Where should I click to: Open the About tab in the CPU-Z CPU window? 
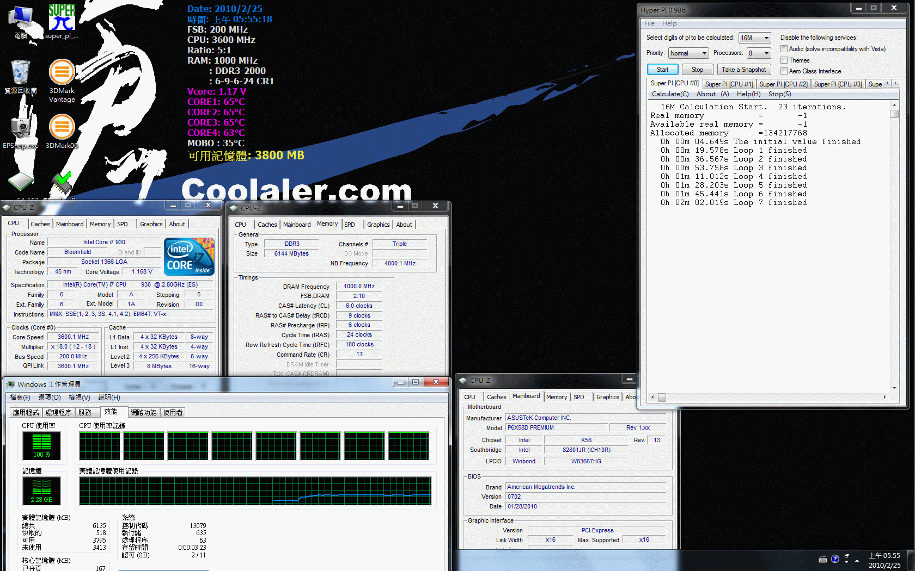tap(176, 224)
